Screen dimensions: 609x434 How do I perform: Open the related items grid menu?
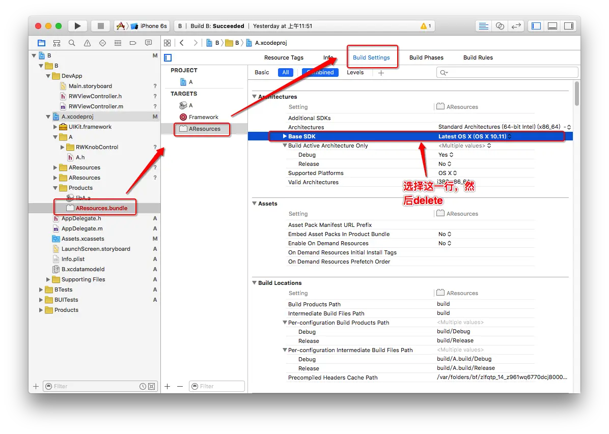tap(168, 43)
